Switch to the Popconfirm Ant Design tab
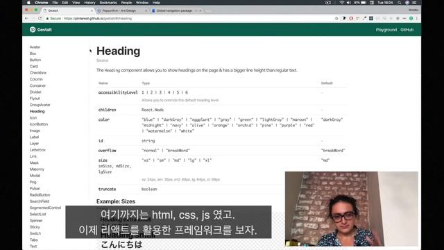This screenshot has width=444, height=250. (122, 10)
